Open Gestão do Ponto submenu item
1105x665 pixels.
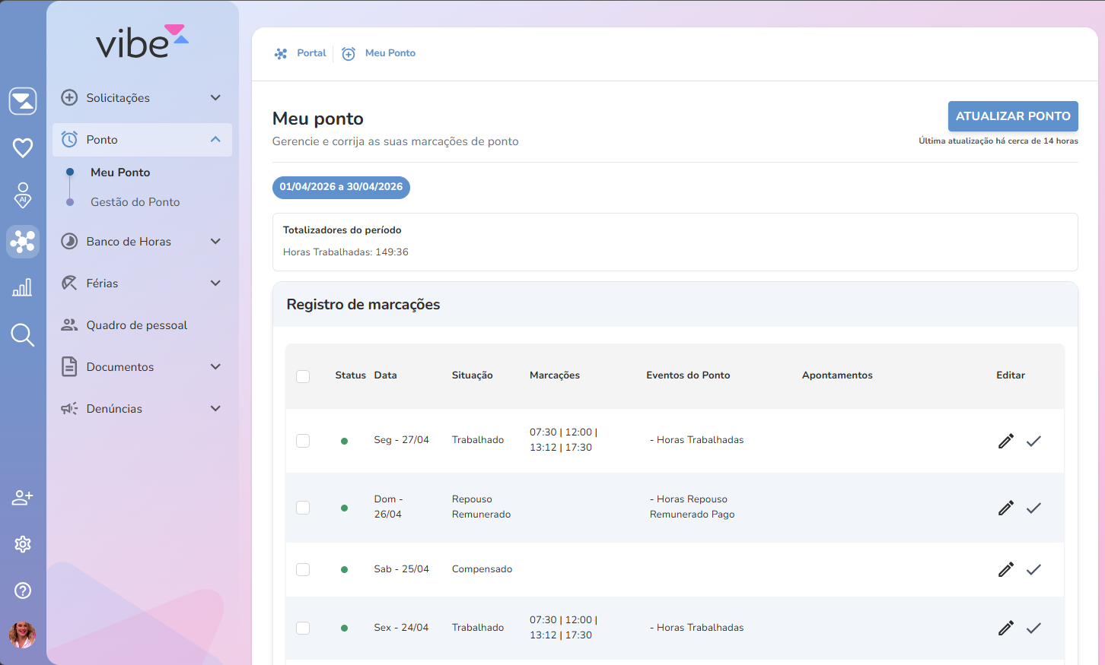[x=135, y=202]
